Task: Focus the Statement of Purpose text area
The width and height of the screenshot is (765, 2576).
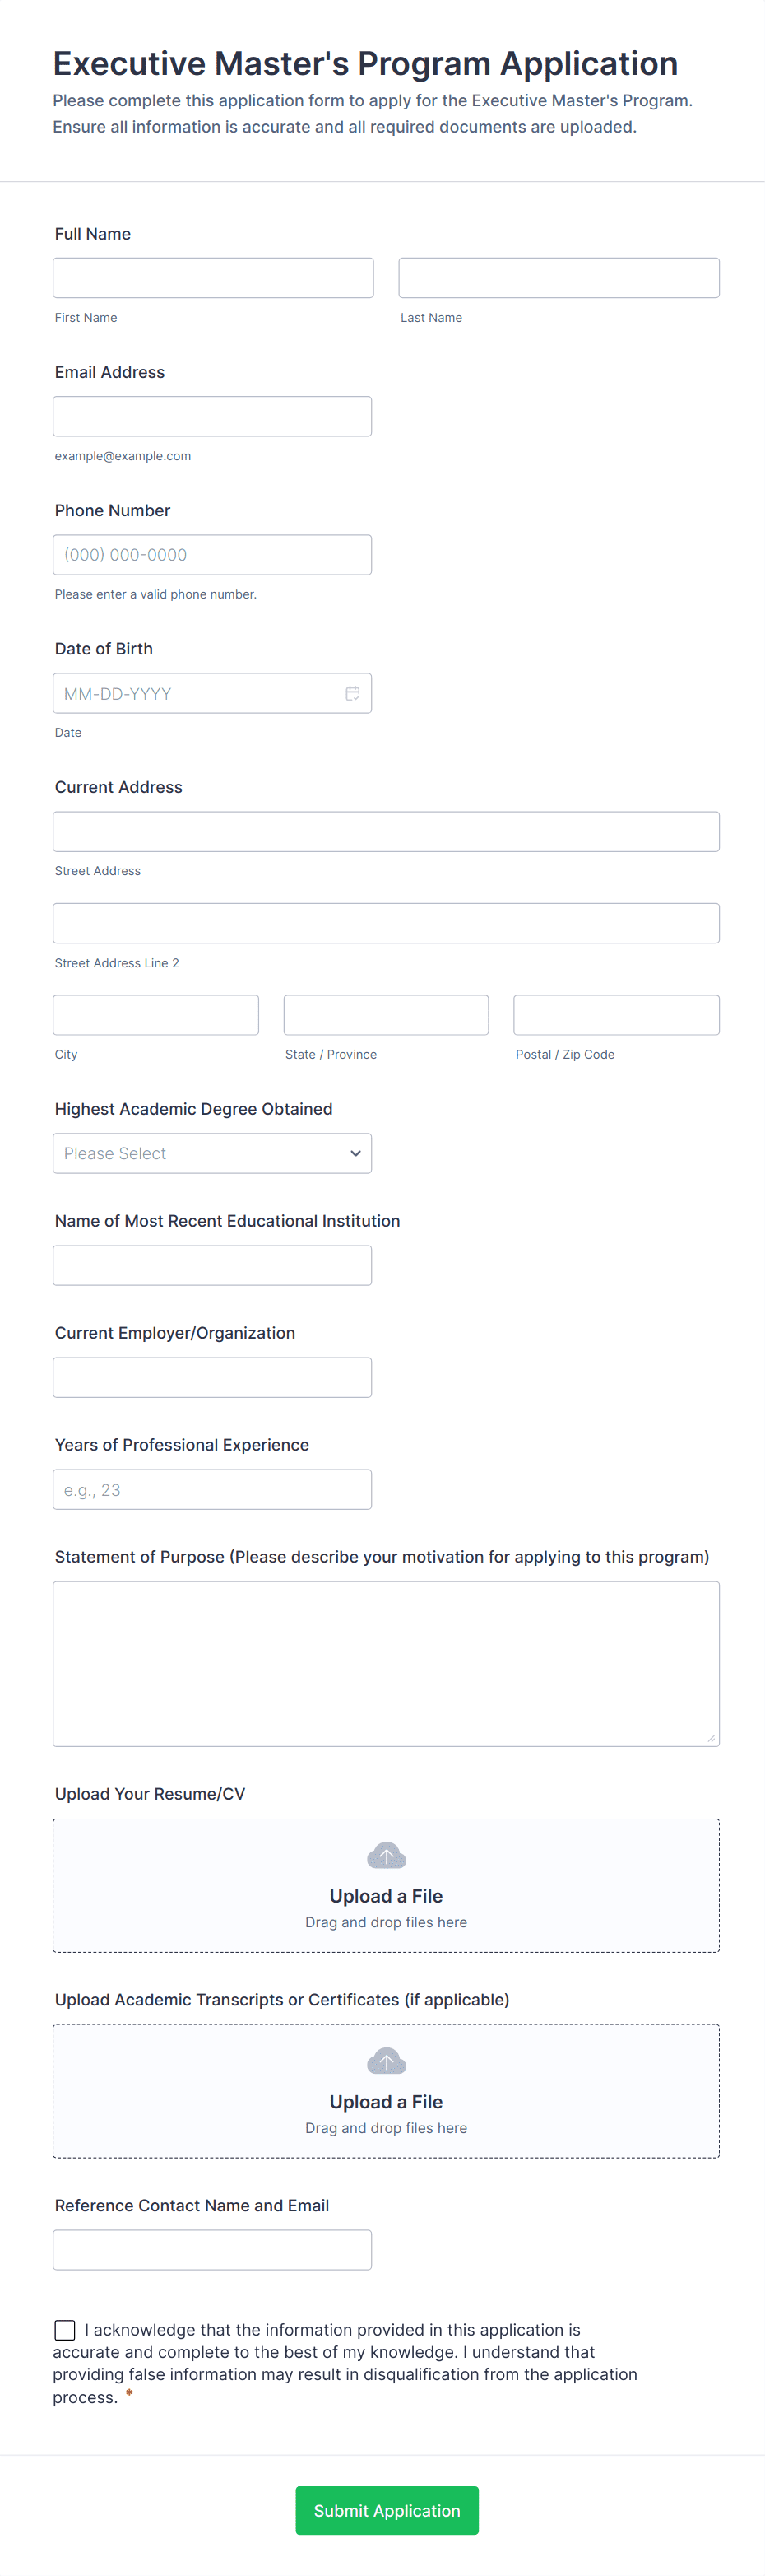Action: click(x=386, y=1663)
